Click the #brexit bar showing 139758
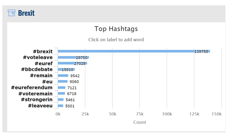 point(134,51)
